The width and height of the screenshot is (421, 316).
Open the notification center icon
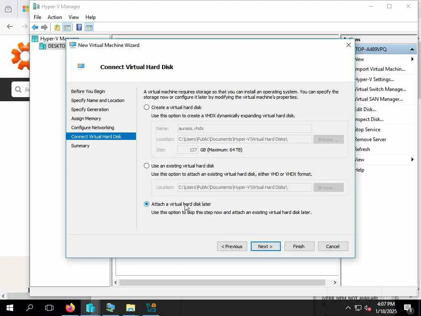[408, 309]
